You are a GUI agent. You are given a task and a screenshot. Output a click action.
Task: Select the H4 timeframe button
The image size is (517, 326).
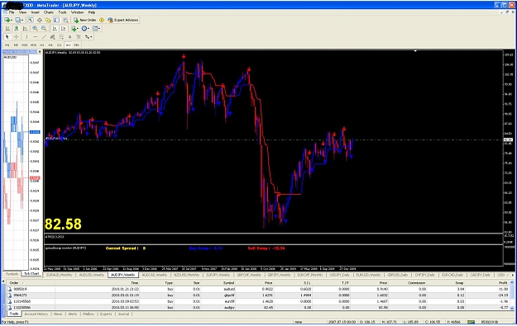(x=50, y=45)
